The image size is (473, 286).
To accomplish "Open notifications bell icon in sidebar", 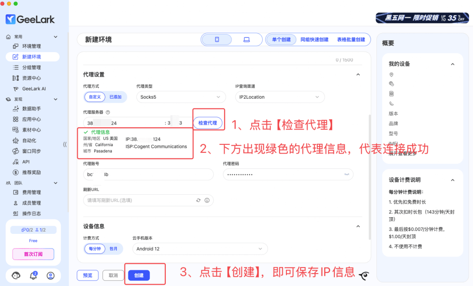I will point(33,275).
